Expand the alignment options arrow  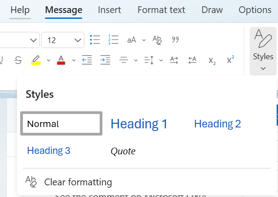136,61
